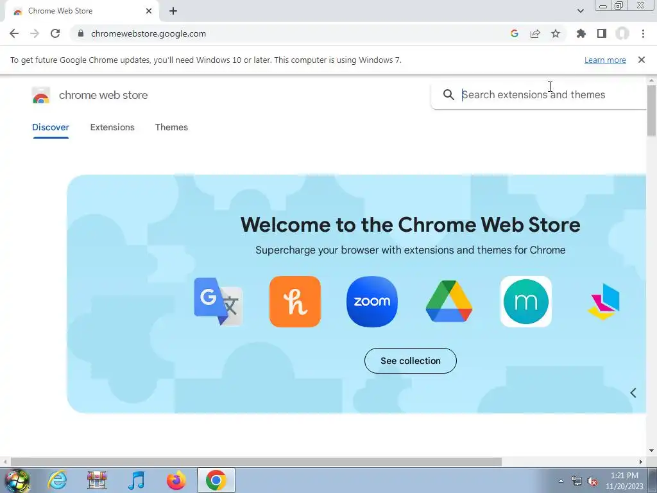The image size is (657, 493).
Task: Switch to the Themes tab
Action: coord(171,128)
